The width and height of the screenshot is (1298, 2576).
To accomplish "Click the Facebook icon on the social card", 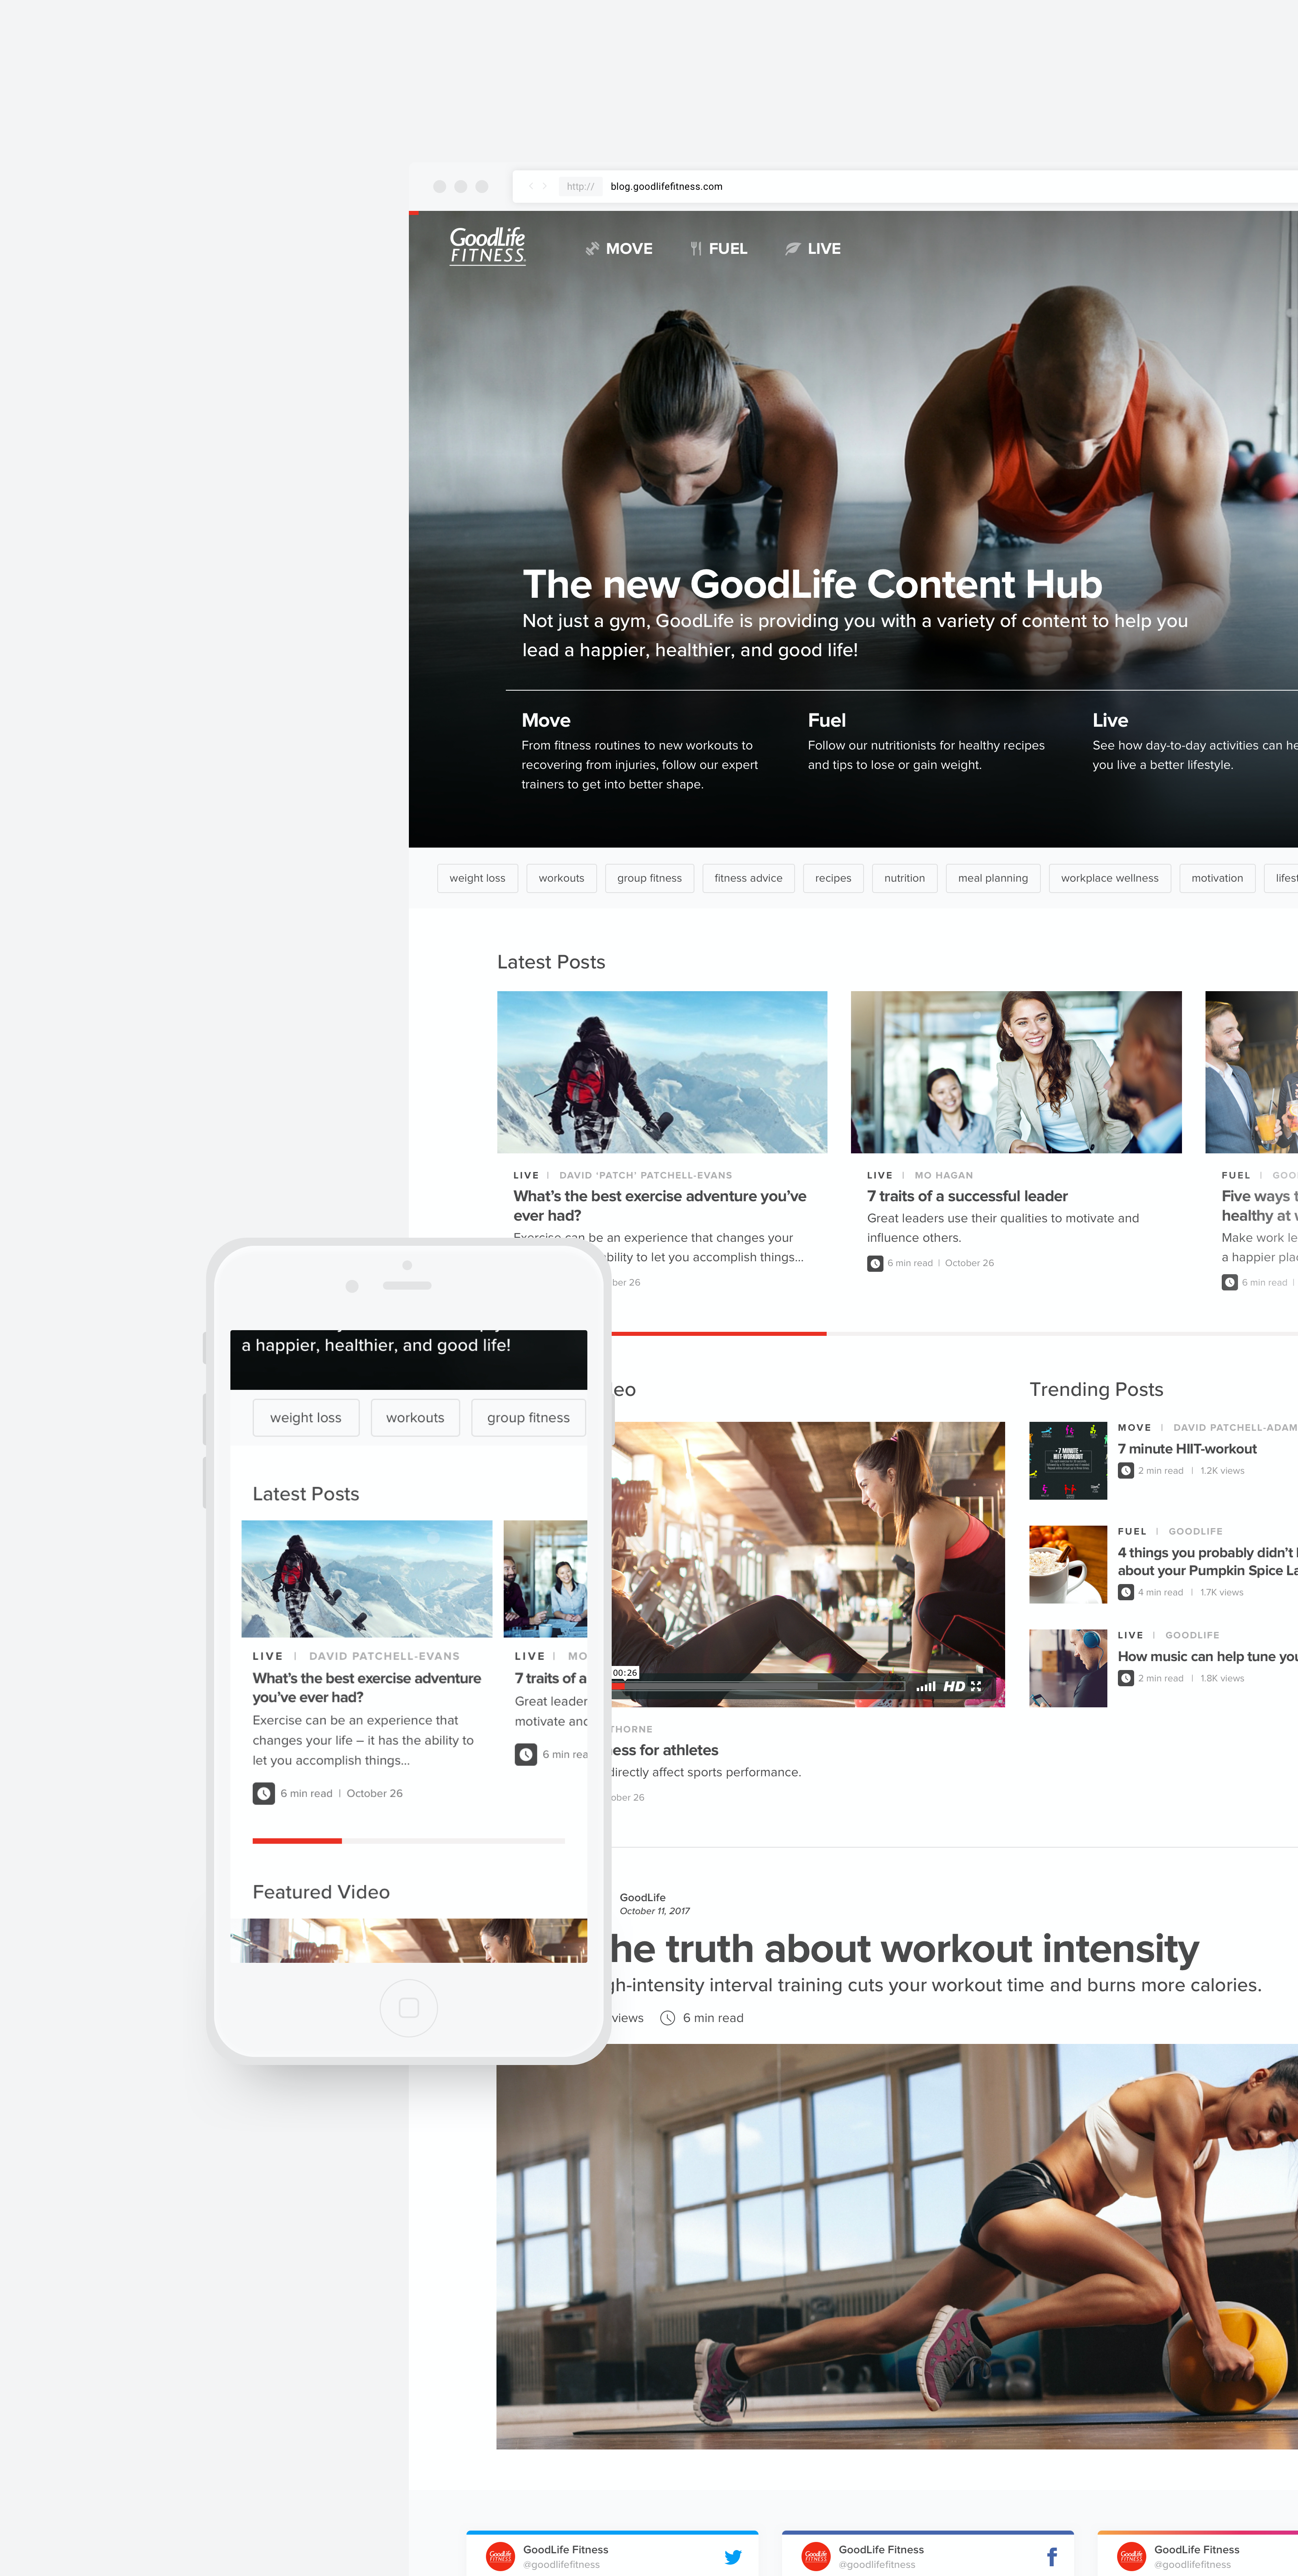I will (x=1051, y=2557).
